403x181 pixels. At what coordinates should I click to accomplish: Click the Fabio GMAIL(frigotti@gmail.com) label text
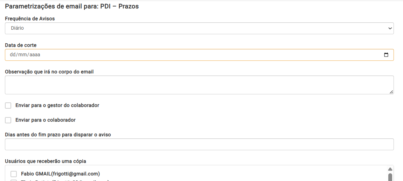click(x=60, y=174)
